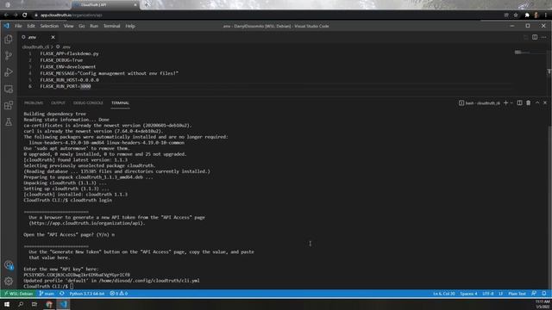Select the Terminal panel tab

(x=120, y=103)
